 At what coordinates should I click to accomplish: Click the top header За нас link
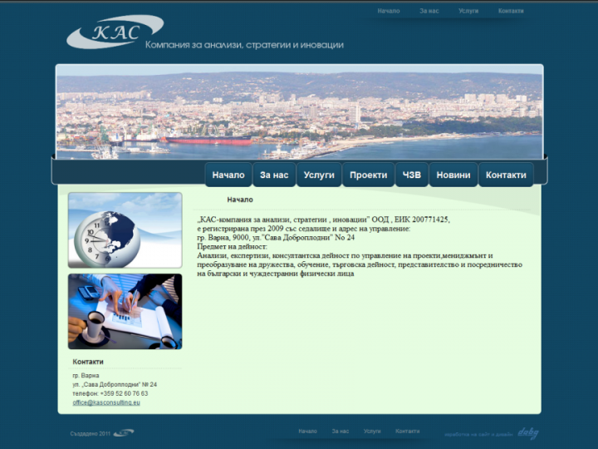click(x=429, y=11)
